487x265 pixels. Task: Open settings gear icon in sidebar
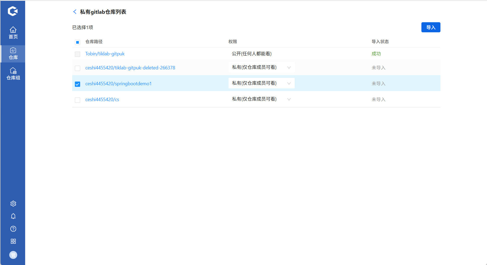pos(13,204)
